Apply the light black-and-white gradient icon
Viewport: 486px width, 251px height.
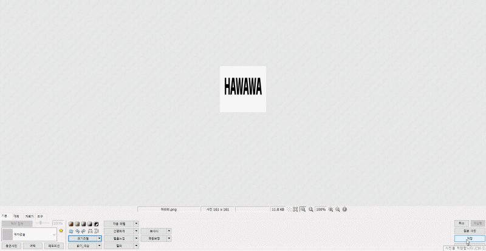coord(90,224)
